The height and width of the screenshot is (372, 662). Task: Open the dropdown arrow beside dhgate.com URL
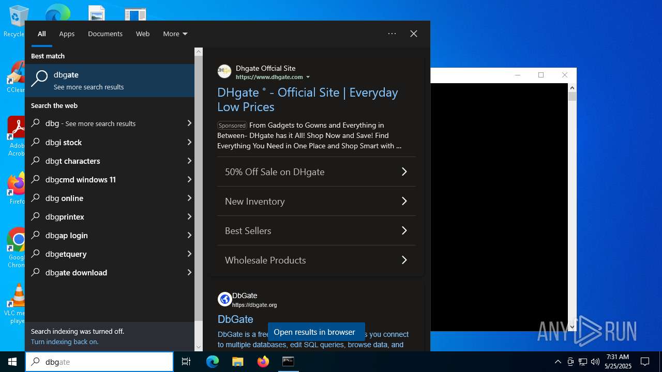click(308, 77)
